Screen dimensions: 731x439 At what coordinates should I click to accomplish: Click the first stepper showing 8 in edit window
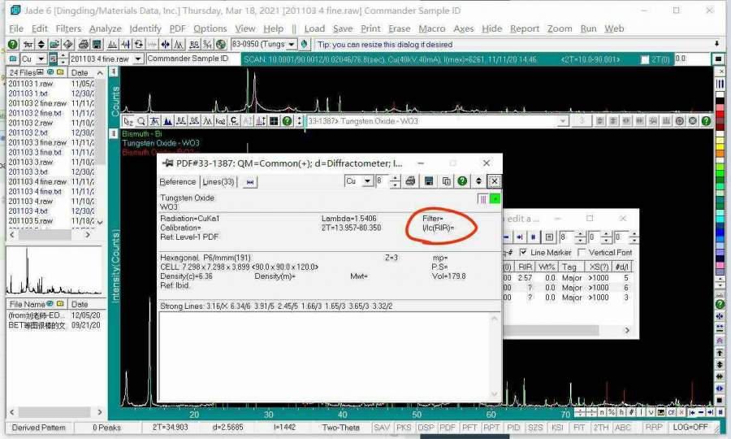[581, 237]
